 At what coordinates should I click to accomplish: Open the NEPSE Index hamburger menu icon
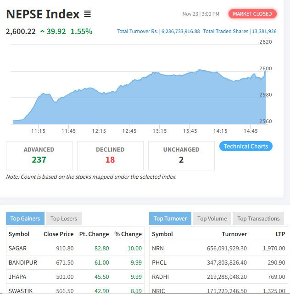[87, 14]
